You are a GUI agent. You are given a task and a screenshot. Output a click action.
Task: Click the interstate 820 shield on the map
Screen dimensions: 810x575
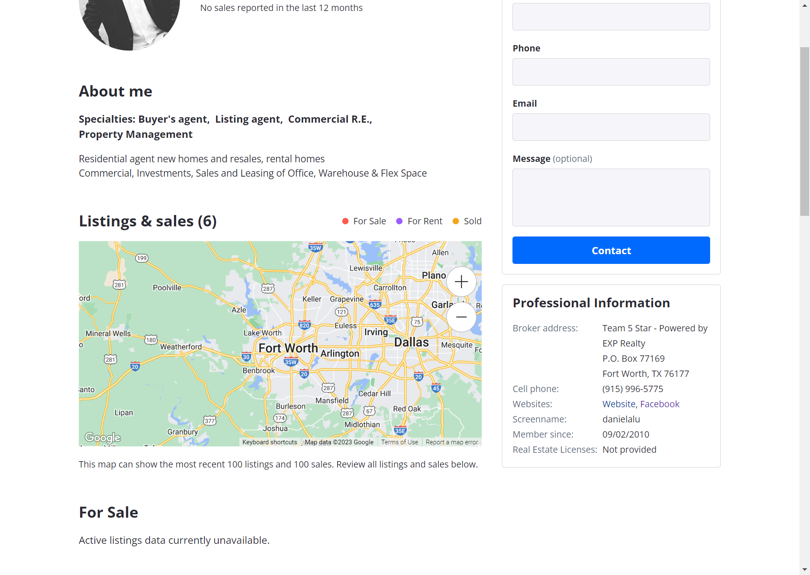point(304,325)
